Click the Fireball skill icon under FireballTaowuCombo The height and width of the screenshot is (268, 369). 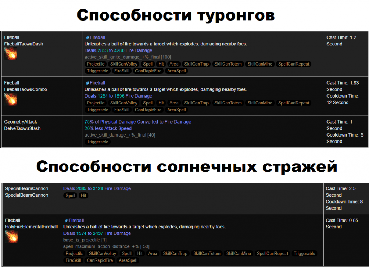(10, 99)
